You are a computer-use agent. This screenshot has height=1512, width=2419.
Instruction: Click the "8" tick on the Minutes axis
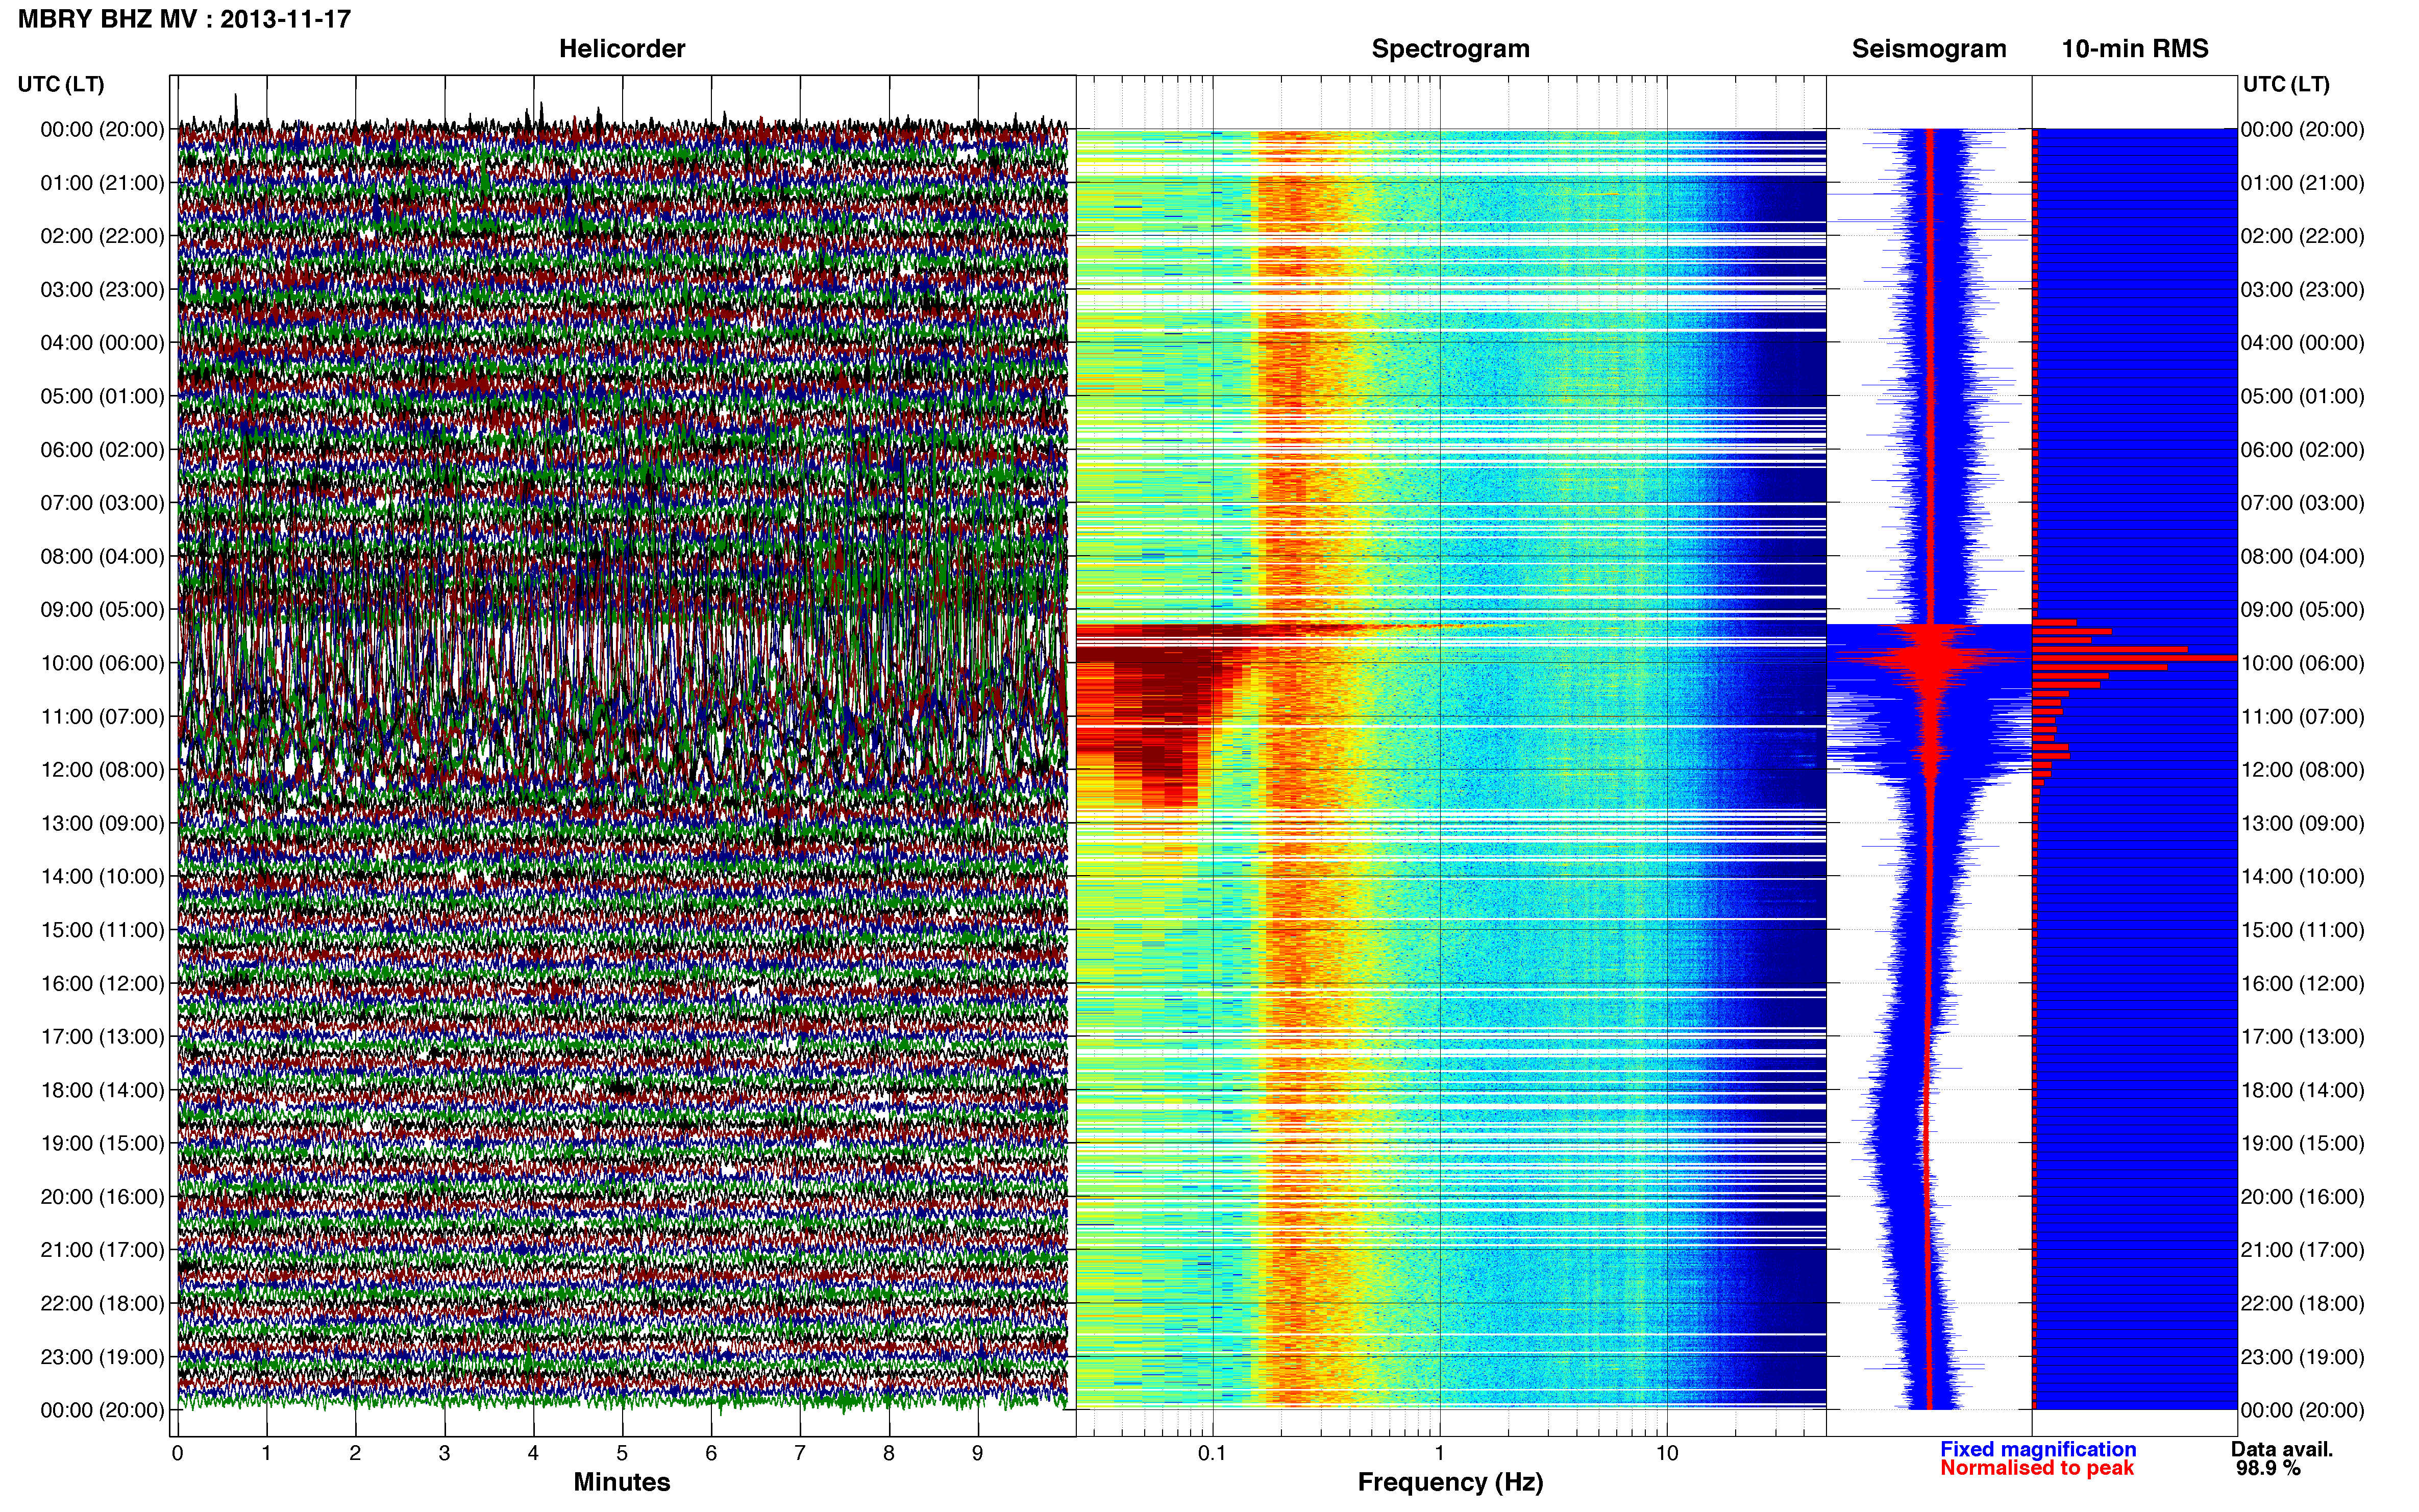[x=889, y=1453]
